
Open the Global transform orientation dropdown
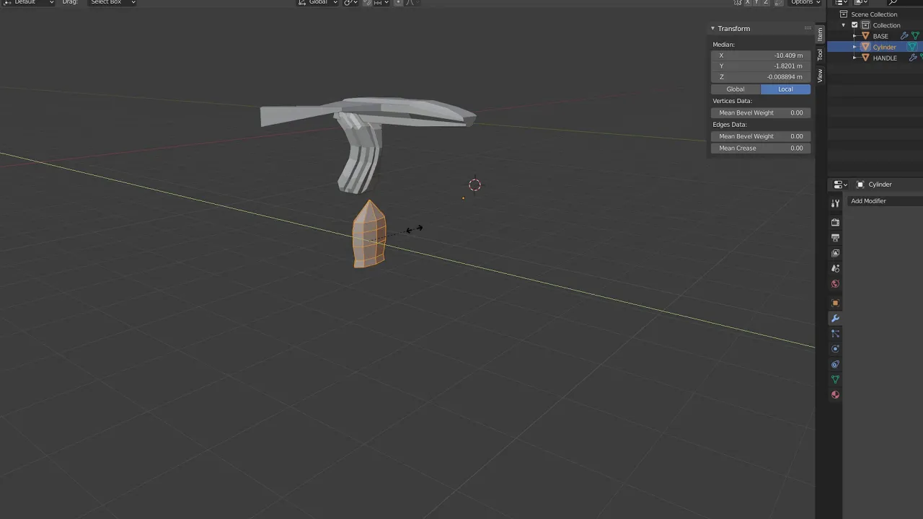(318, 2)
